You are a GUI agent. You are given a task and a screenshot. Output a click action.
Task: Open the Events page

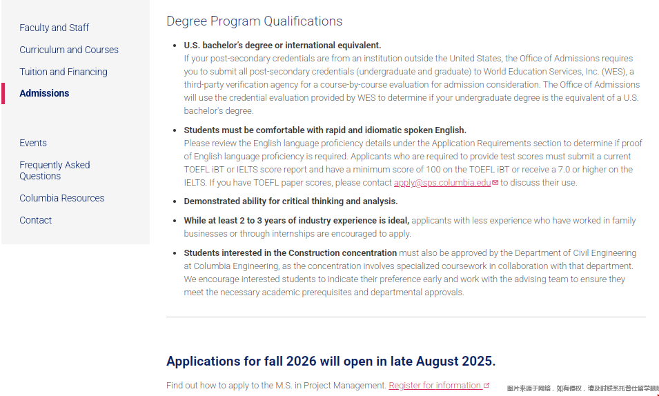pyautogui.click(x=33, y=143)
